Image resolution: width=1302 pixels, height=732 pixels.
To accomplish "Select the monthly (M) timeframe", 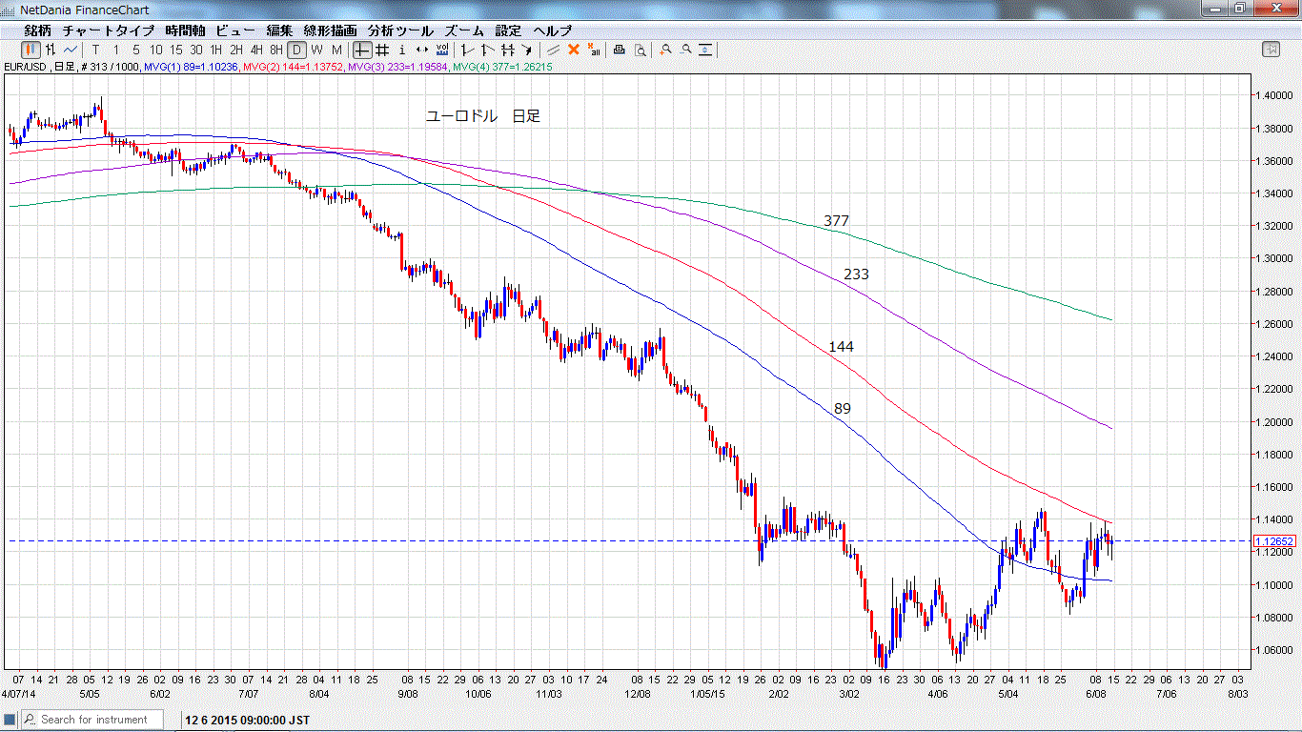I will click(336, 50).
